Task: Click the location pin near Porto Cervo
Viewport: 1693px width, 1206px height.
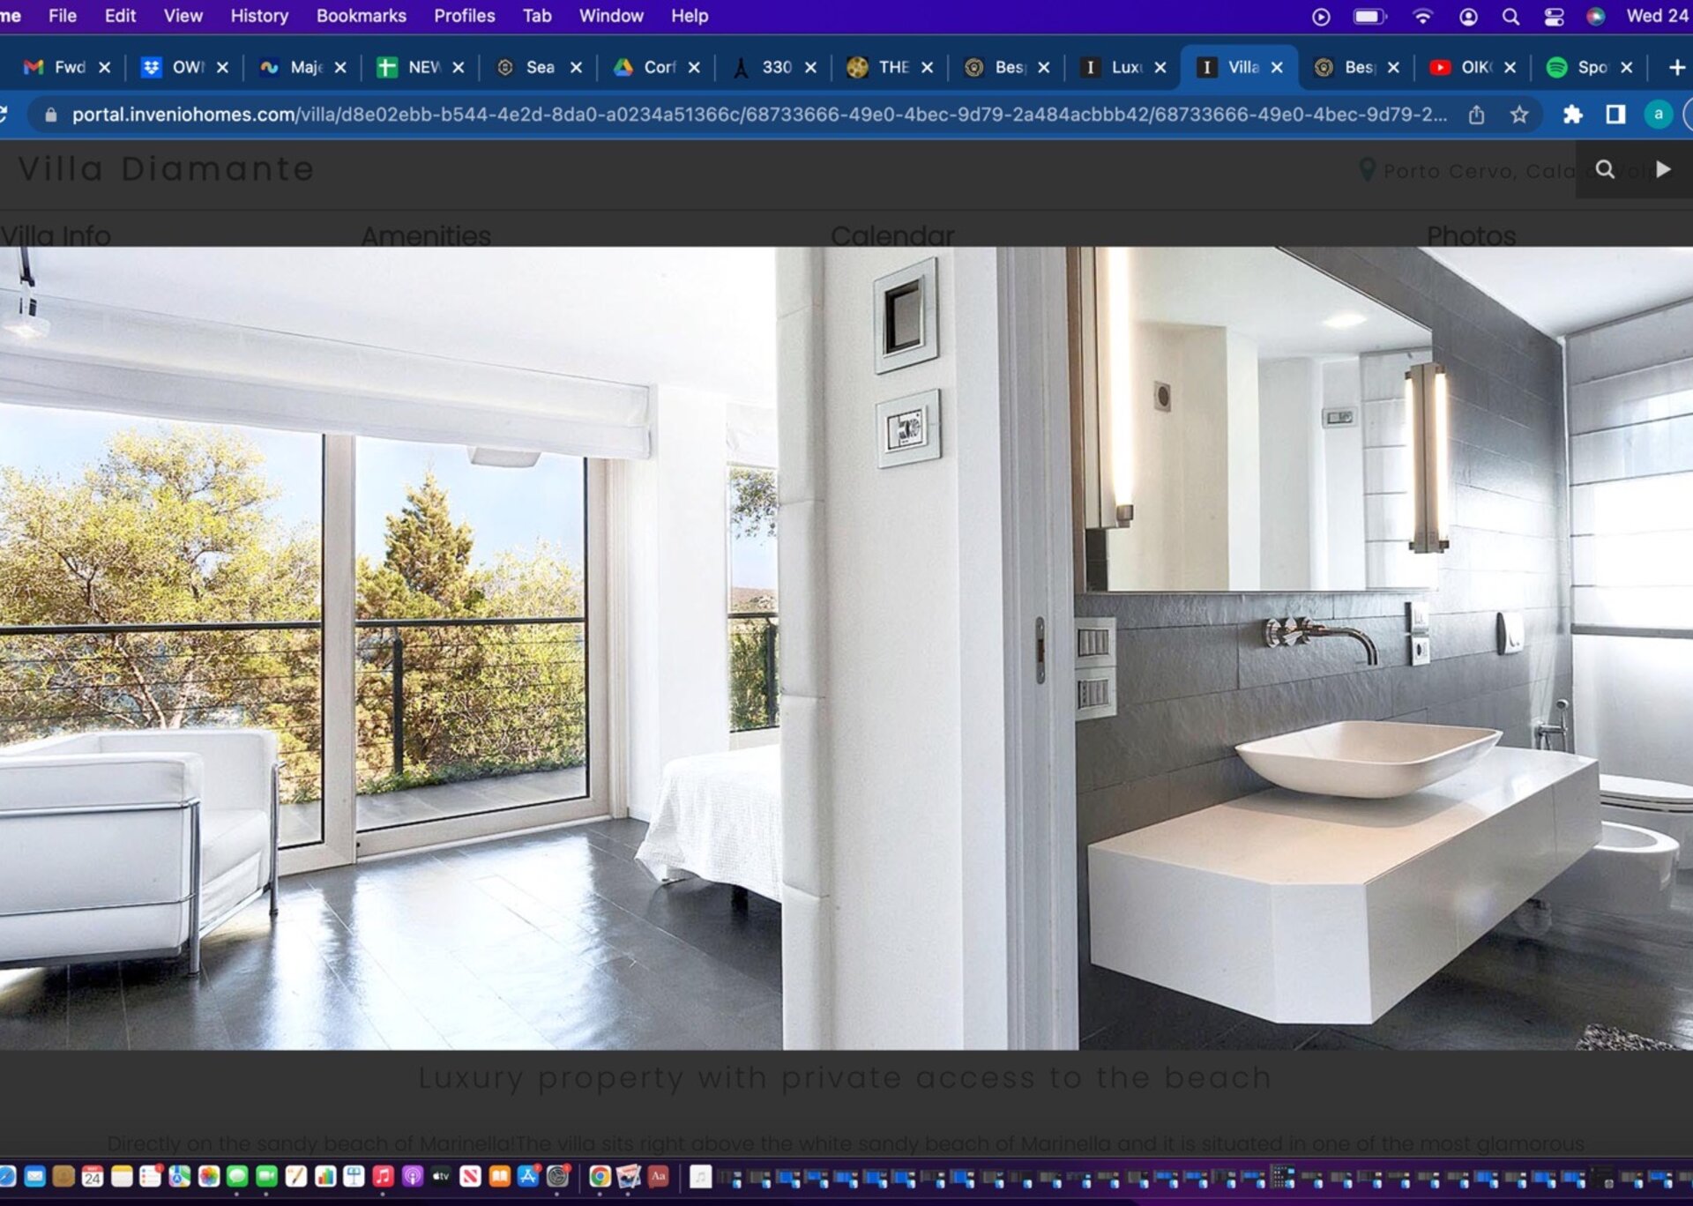Action: [x=1367, y=169]
